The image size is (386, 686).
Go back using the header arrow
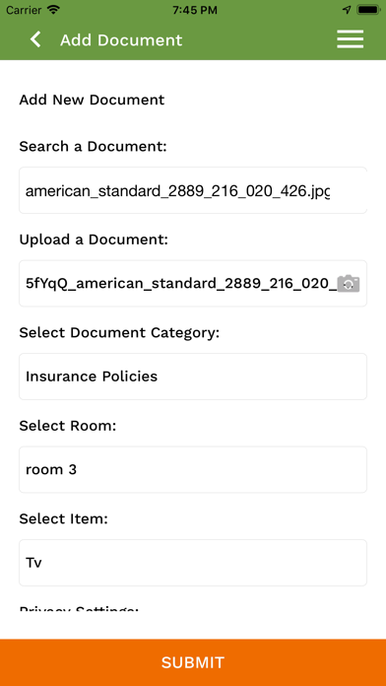click(35, 39)
